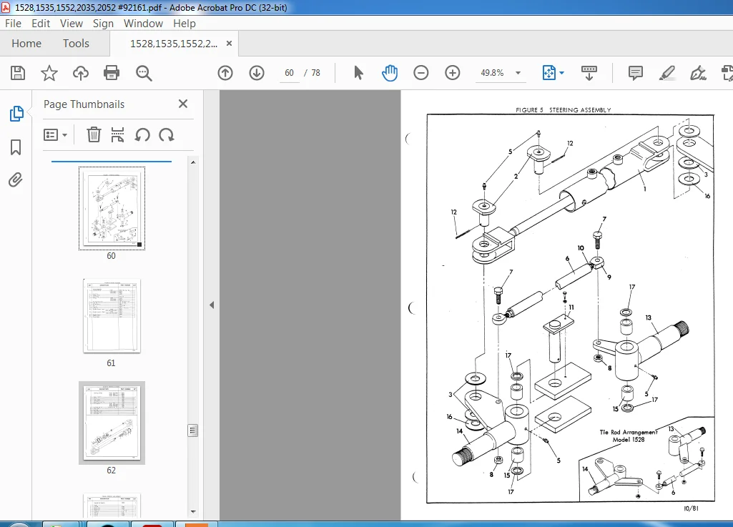
Task: Click the page number input field
Action: tap(290, 73)
